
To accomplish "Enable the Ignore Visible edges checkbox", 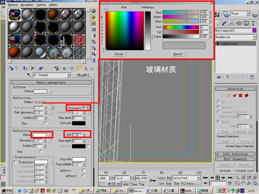I will tap(219, 112).
